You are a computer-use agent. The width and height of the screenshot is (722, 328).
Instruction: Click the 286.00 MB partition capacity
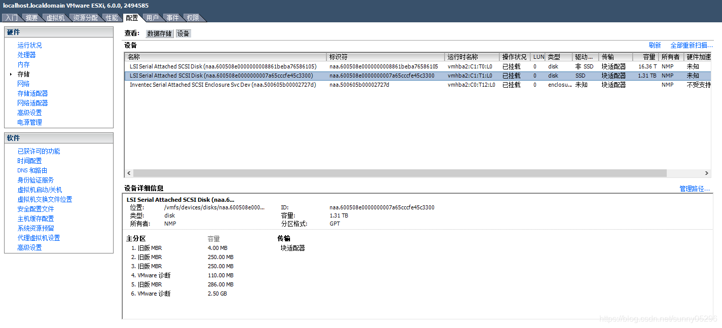tap(221, 284)
